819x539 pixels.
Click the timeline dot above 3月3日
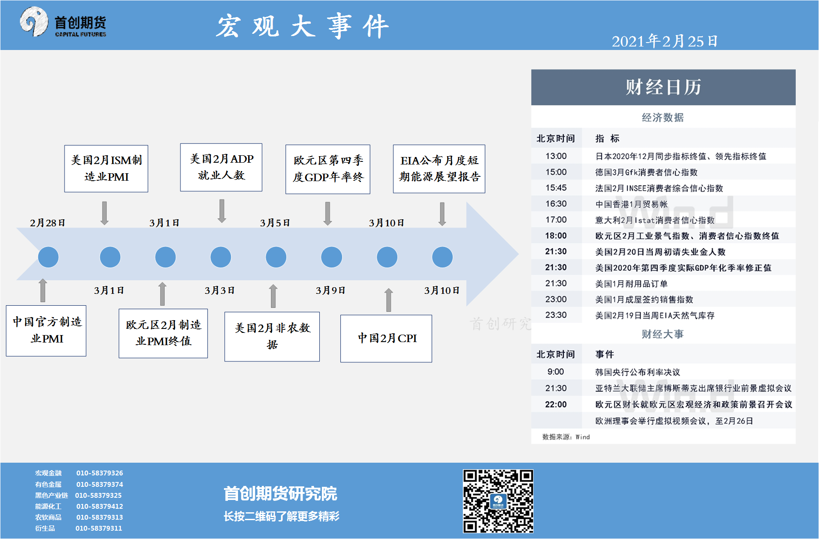tap(221, 257)
